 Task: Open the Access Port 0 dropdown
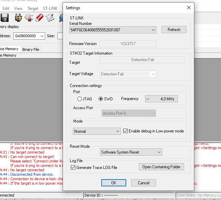click(x=129, y=113)
